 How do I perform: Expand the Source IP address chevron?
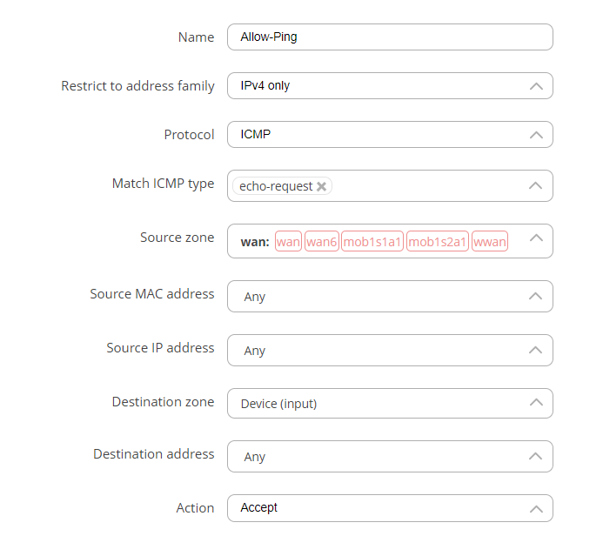pos(536,350)
